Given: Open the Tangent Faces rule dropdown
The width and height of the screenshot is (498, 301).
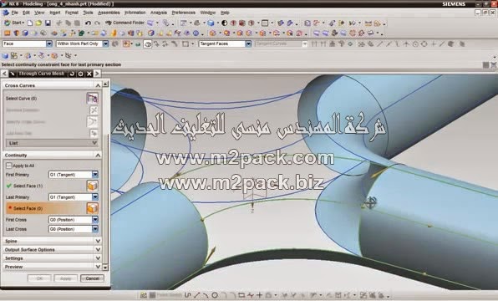Looking at the screenshot, I should tap(248, 43).
